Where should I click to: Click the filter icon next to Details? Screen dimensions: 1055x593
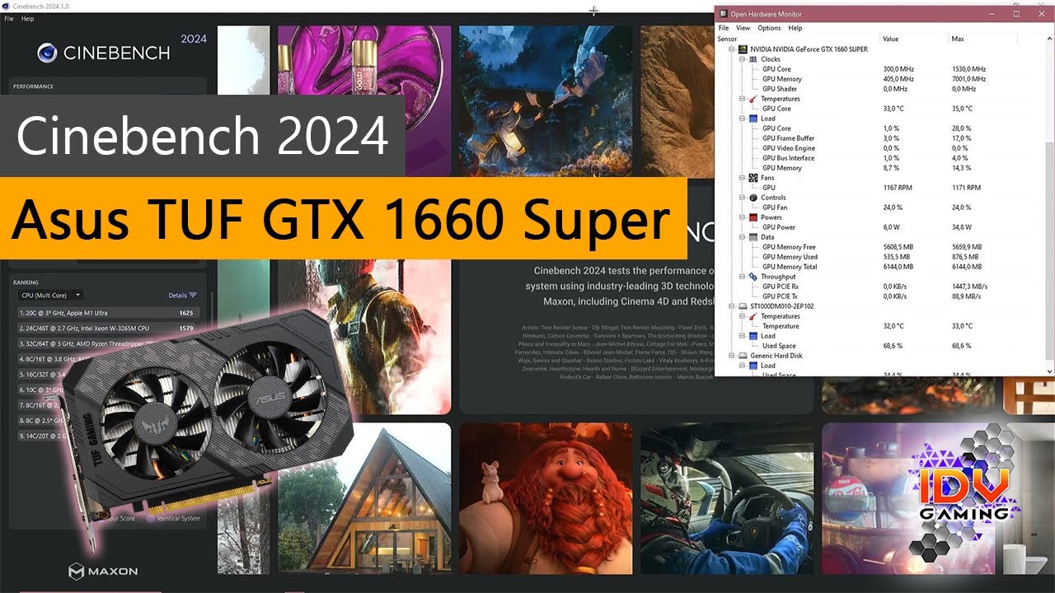tap(193, 295)
